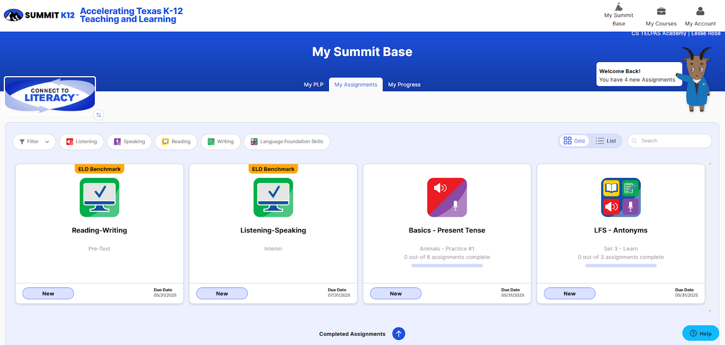Switch to List view

pos(606,141)
